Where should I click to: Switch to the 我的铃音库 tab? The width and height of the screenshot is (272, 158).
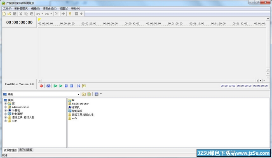[x=26, y=150]
